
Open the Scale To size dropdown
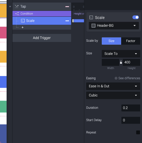coord(121,54)
